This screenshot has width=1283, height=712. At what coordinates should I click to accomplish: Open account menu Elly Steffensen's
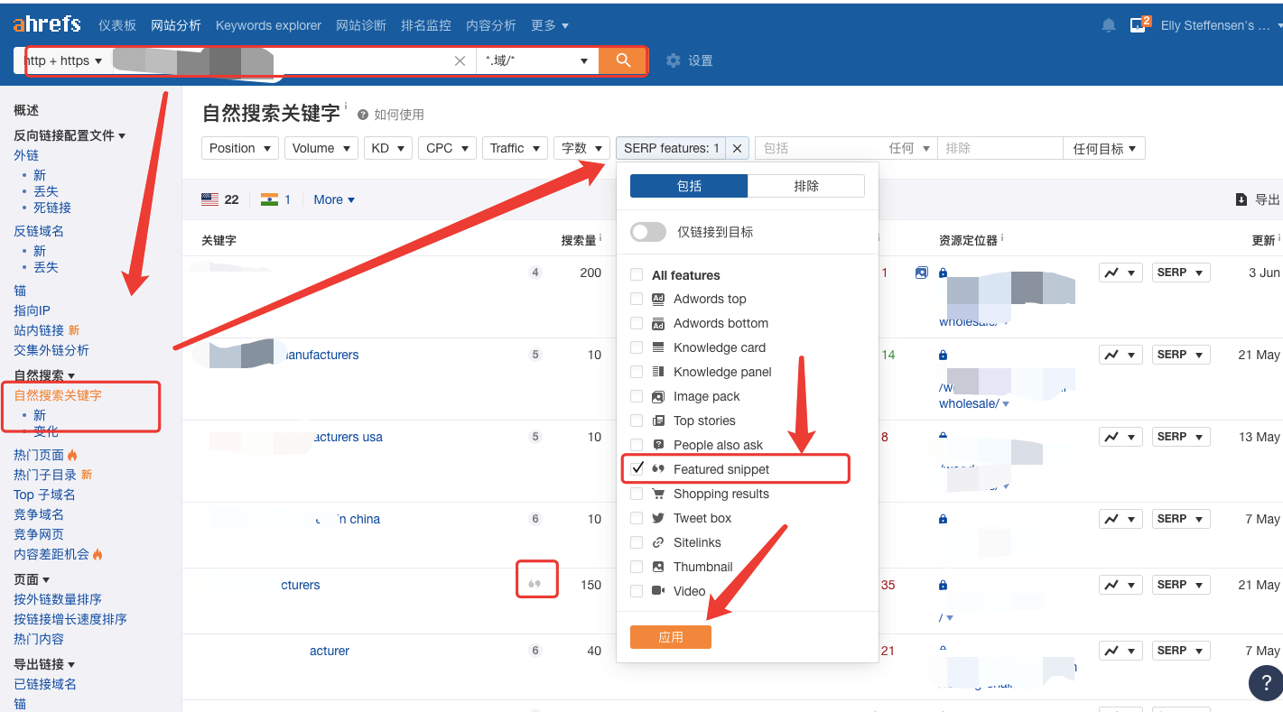tap(1222, 25)
